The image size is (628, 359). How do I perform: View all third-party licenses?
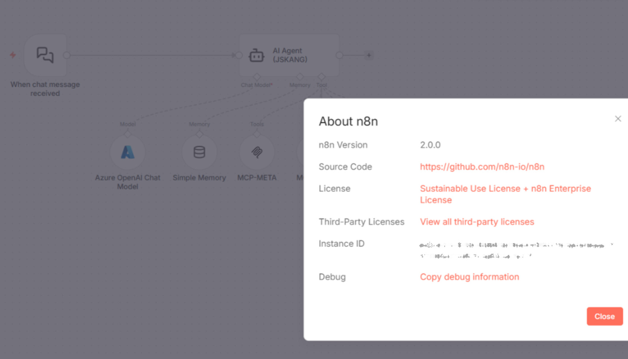click(x=477, y=222)
